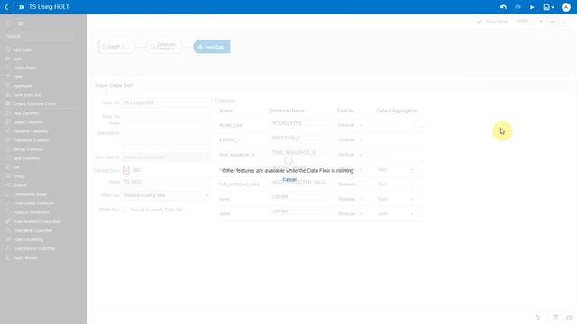Screen dimensions: 577x324
Task: Click the Bin step icon
Action: pyautogui.click(x=8, y=167)
